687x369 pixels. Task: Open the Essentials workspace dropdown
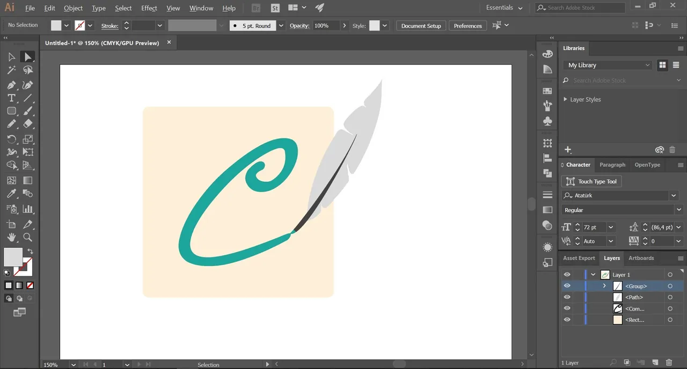(x=504, y=8)
